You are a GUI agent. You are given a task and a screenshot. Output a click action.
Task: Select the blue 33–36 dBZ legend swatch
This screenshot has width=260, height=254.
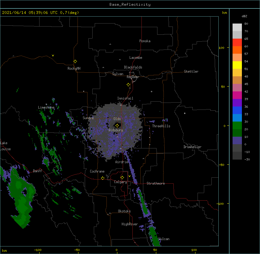click(237, 110)
